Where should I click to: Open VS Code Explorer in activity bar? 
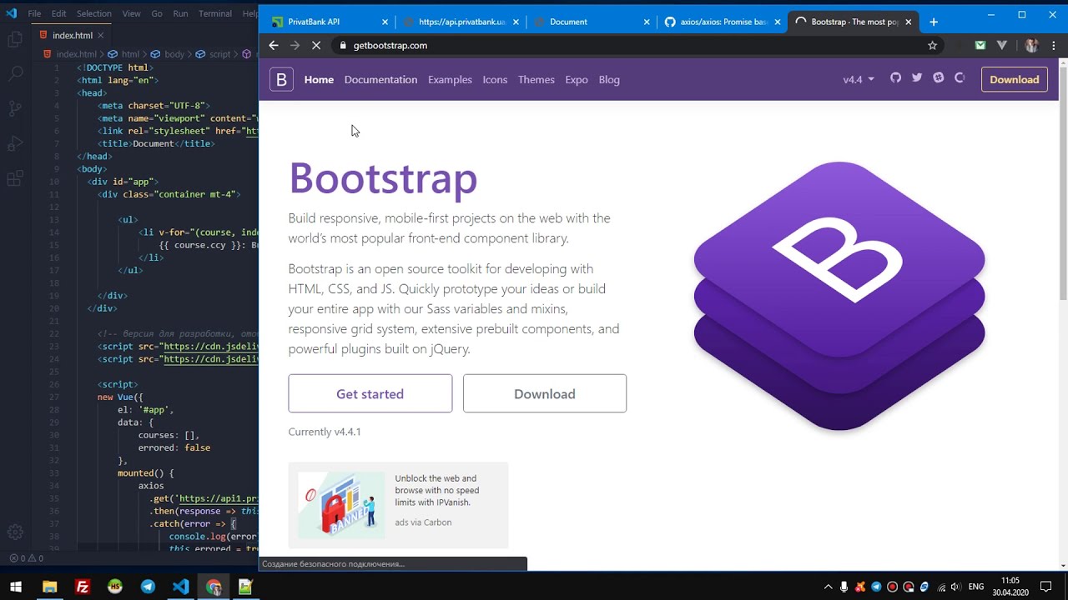point(15,39)
